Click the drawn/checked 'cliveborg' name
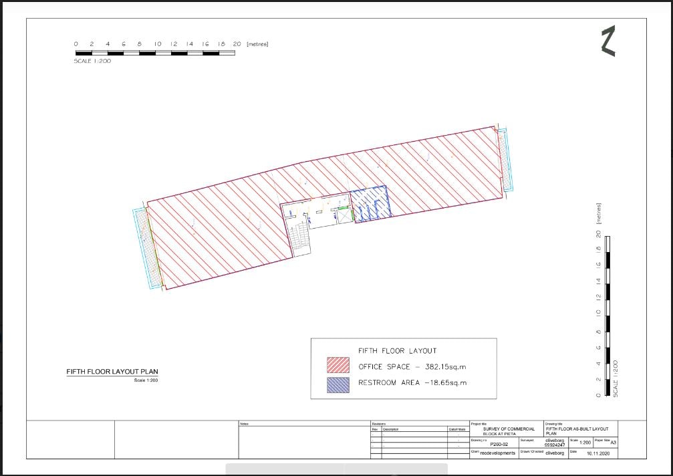Screen dimensions: 673x476 coord(555,453)
